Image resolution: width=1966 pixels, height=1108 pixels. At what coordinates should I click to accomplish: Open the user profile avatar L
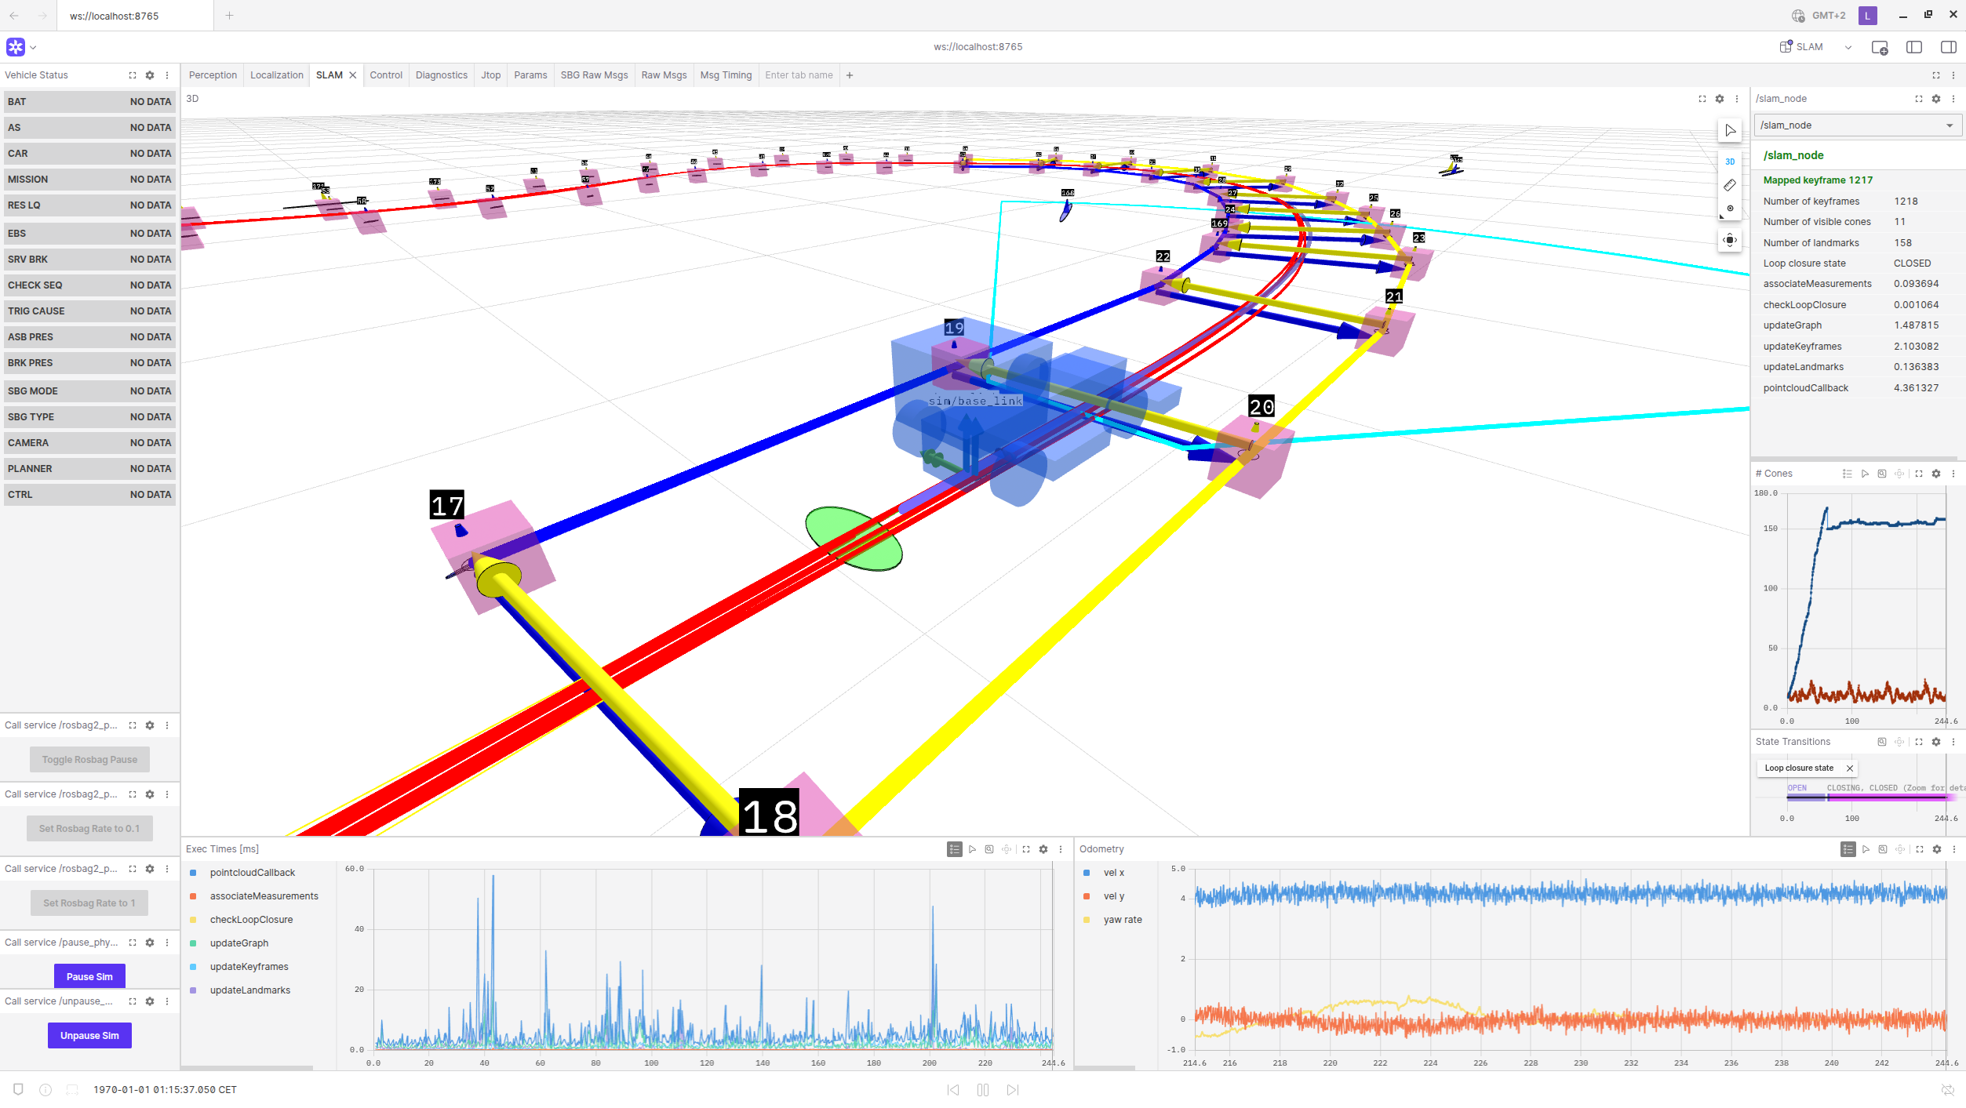coord(1868,16)
